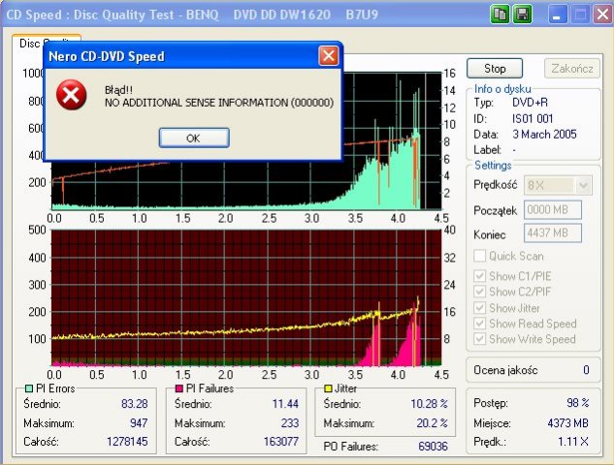Click the Jitter yellow color swatch
This screenshot has width=614, height=465.
point(328,388)
